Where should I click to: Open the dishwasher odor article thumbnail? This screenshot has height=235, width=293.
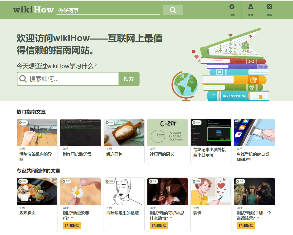point(37,132)
